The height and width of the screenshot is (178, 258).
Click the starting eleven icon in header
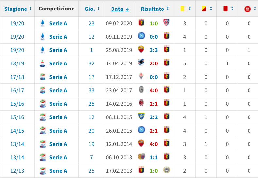(247, 9)
